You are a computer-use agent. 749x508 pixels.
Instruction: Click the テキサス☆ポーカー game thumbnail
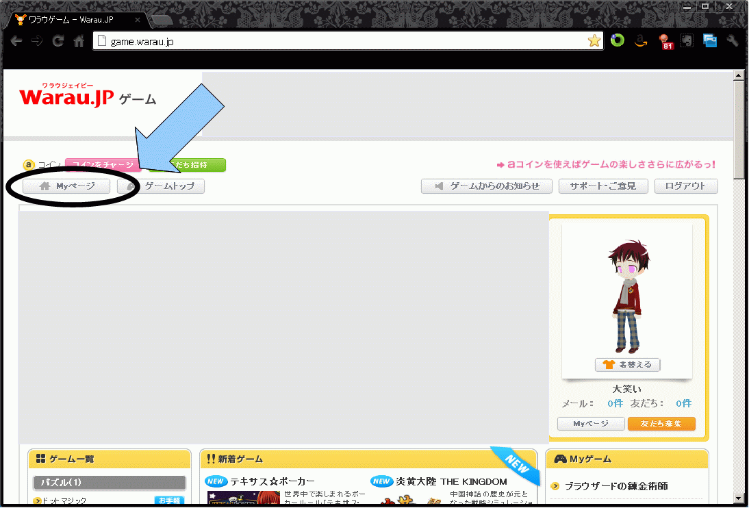point(244,498)
